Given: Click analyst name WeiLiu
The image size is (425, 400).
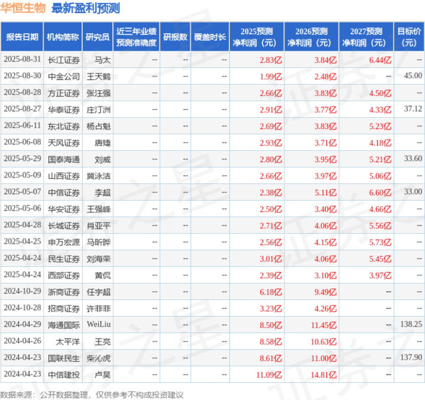Looking at the screenshot, I should pyautogui.click(x=99, y=324).
